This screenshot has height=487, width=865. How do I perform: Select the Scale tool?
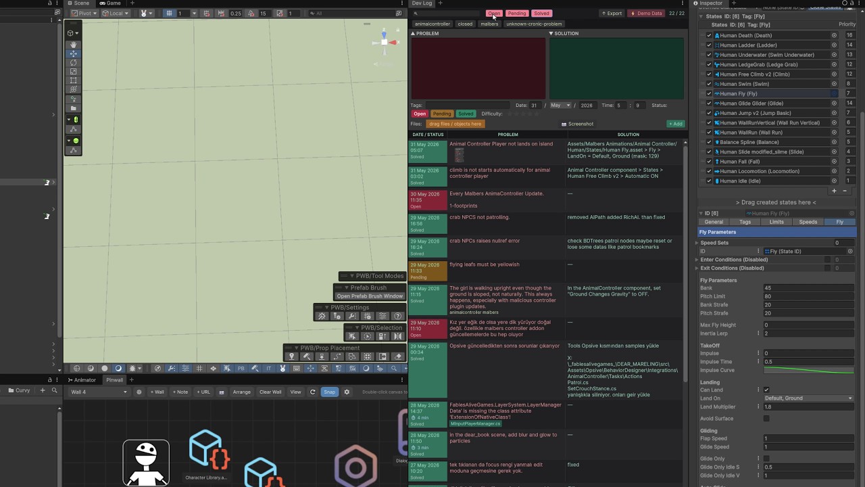[x=73, y=71]
